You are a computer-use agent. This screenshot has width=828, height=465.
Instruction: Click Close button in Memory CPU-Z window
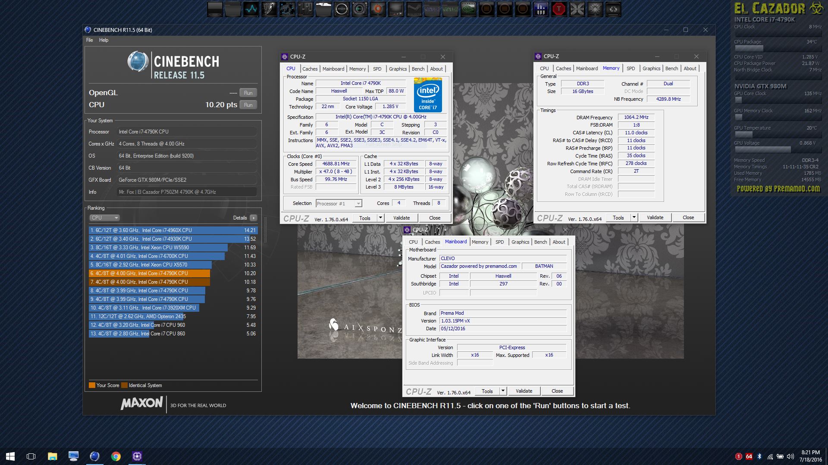[x=688, y=217]
